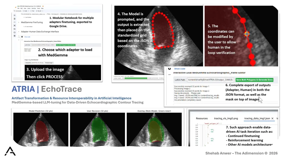This screenshot has height=159, width=283.
Task: Open the Help menu in Colab
Action: pos(42,8)
